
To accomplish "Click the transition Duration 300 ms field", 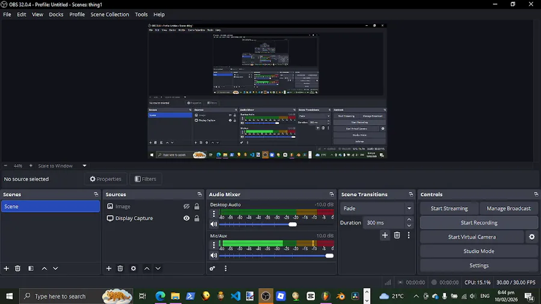I will (384, 223).
